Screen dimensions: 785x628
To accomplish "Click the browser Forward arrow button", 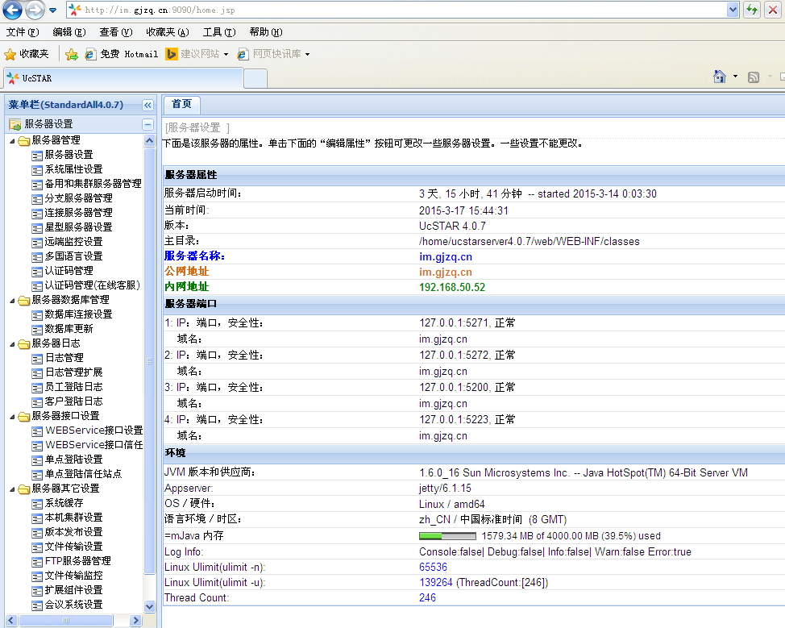I will pos(34,10).
